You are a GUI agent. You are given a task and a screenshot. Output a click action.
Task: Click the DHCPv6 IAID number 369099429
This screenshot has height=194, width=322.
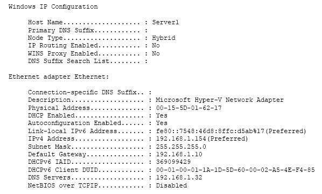(x=173, y=162)
